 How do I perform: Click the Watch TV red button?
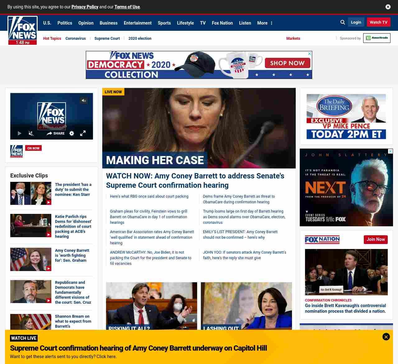point(378,22)
